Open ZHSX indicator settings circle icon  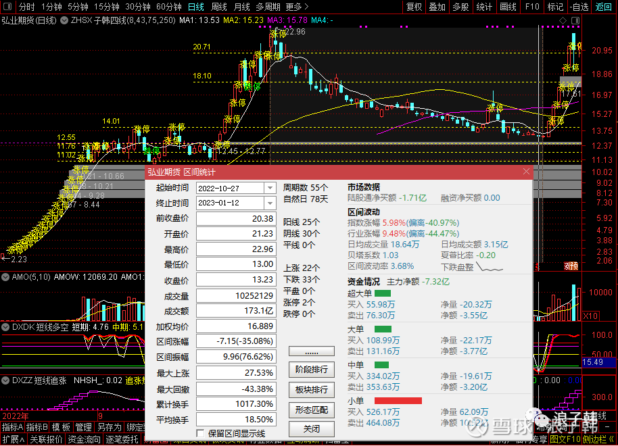(64, 20)
